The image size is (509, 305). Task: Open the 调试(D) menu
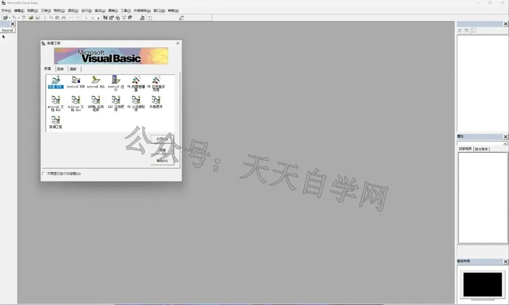point(73,11)
